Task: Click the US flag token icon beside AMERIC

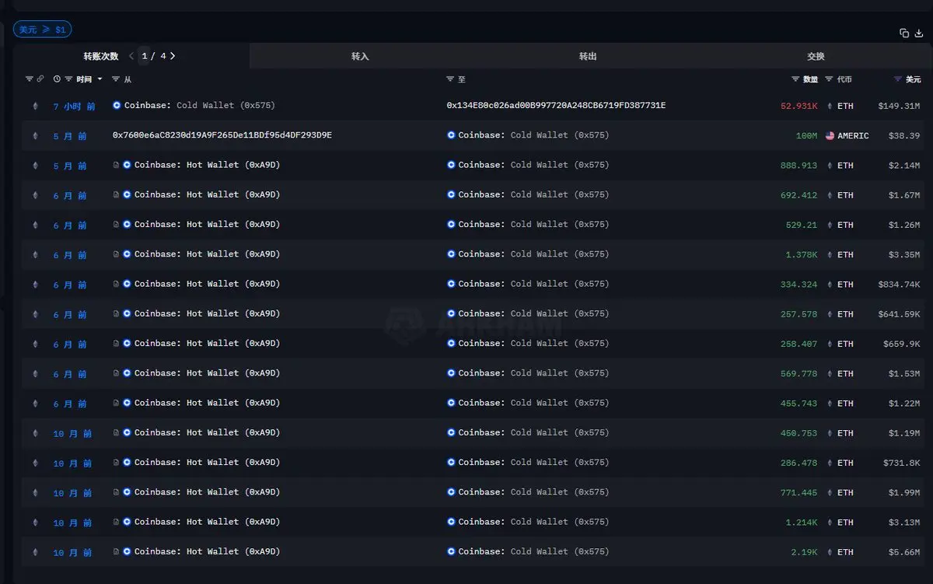Action: [x=830, y=135]
